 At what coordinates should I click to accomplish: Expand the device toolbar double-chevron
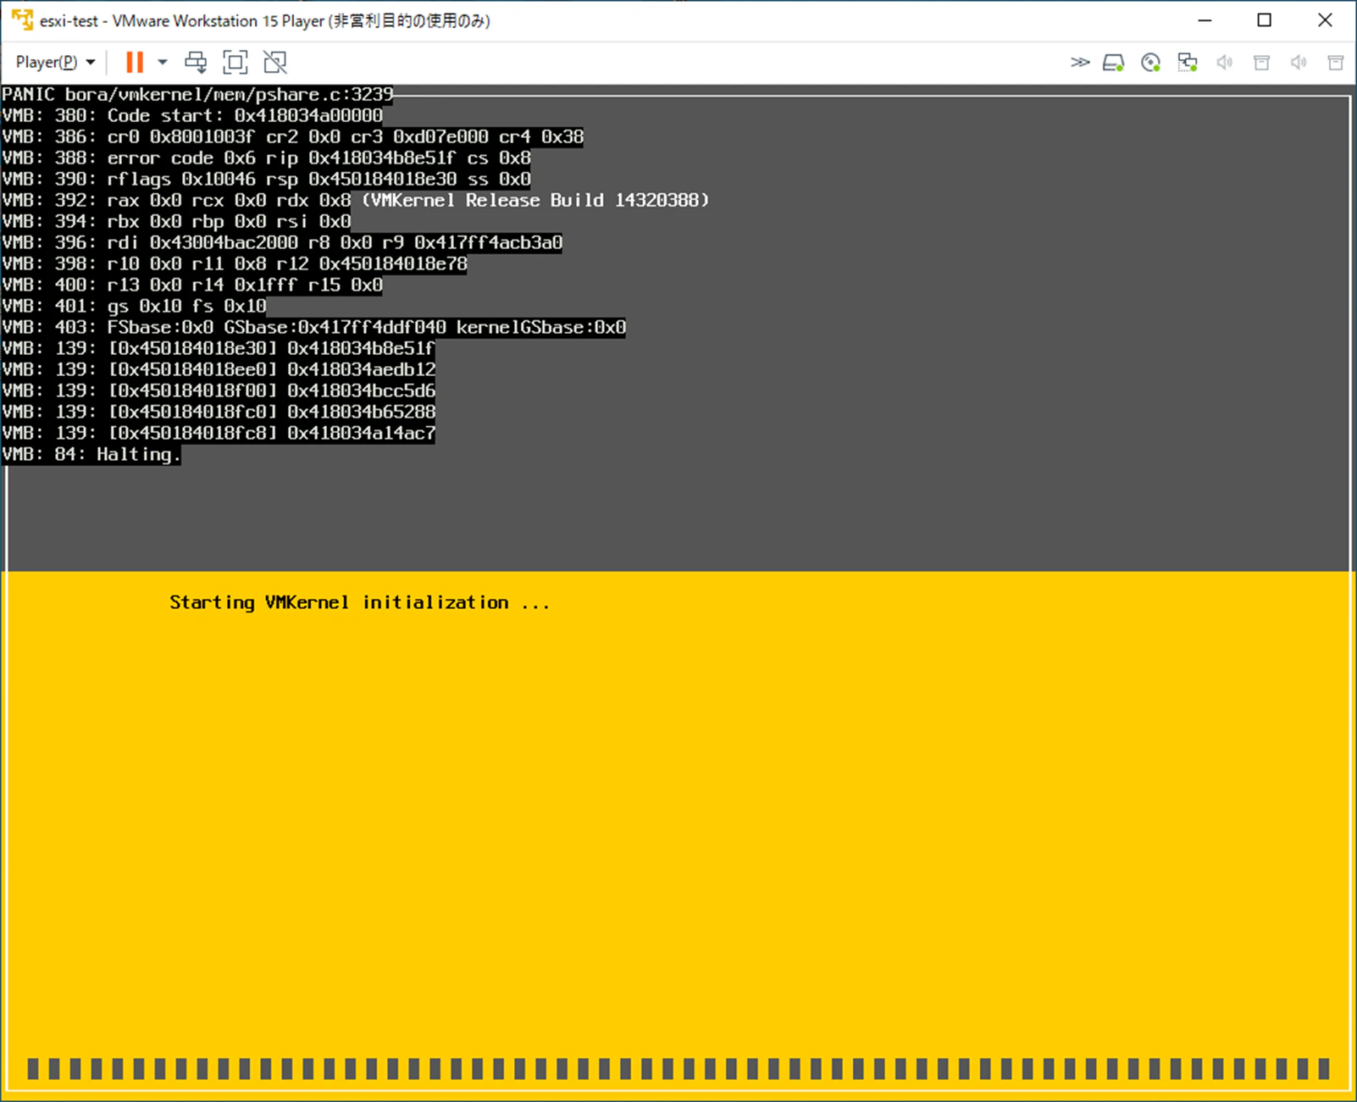click(1079, 62)
